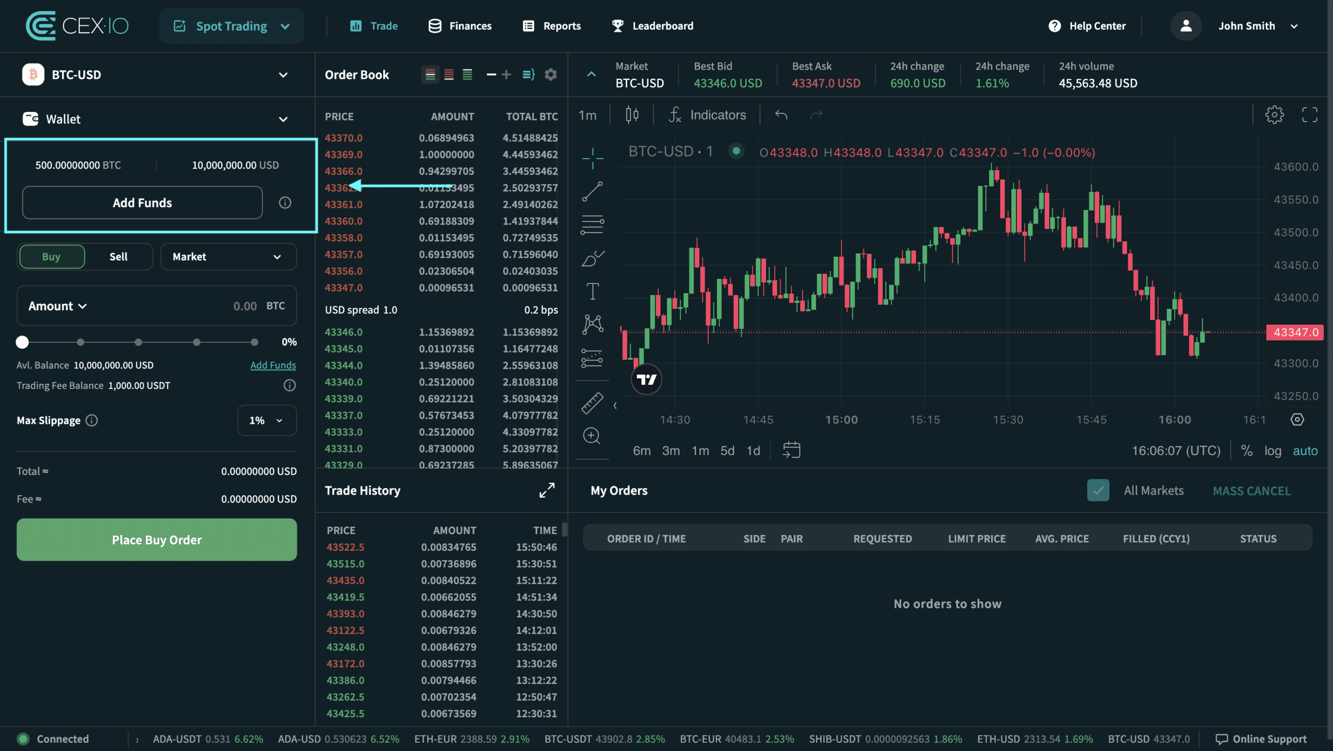Screen dimensions: 1333x751
Task: Select the patterns drawing tool
Action: point(592,325)
